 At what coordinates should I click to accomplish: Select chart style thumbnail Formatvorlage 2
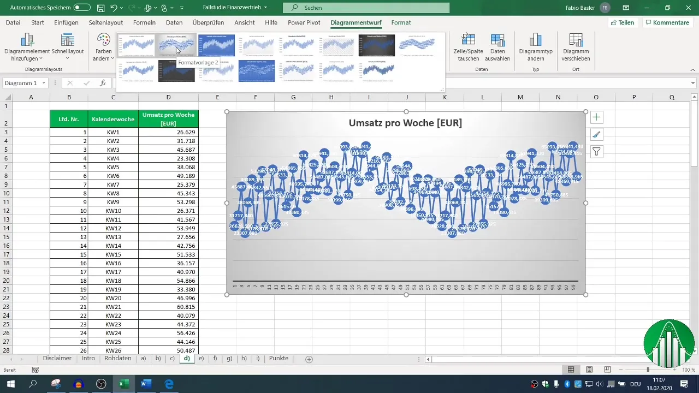pyautogui.click(x=176, y=45)
